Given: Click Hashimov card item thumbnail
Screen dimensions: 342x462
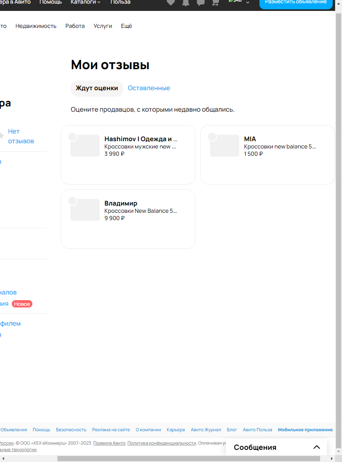Looking at the screenshot, I should [85, 146].
